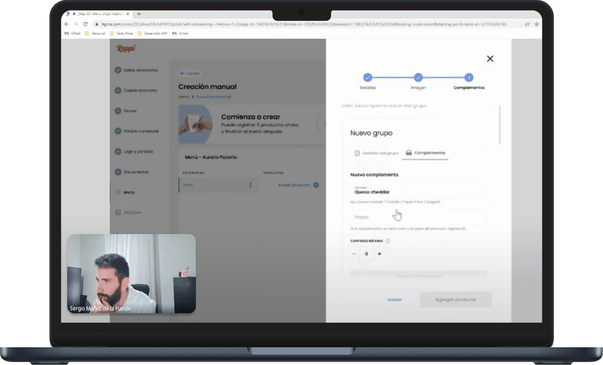Increase cantidad máxima with the plus button
603x365 pixels.
point(380,254)
